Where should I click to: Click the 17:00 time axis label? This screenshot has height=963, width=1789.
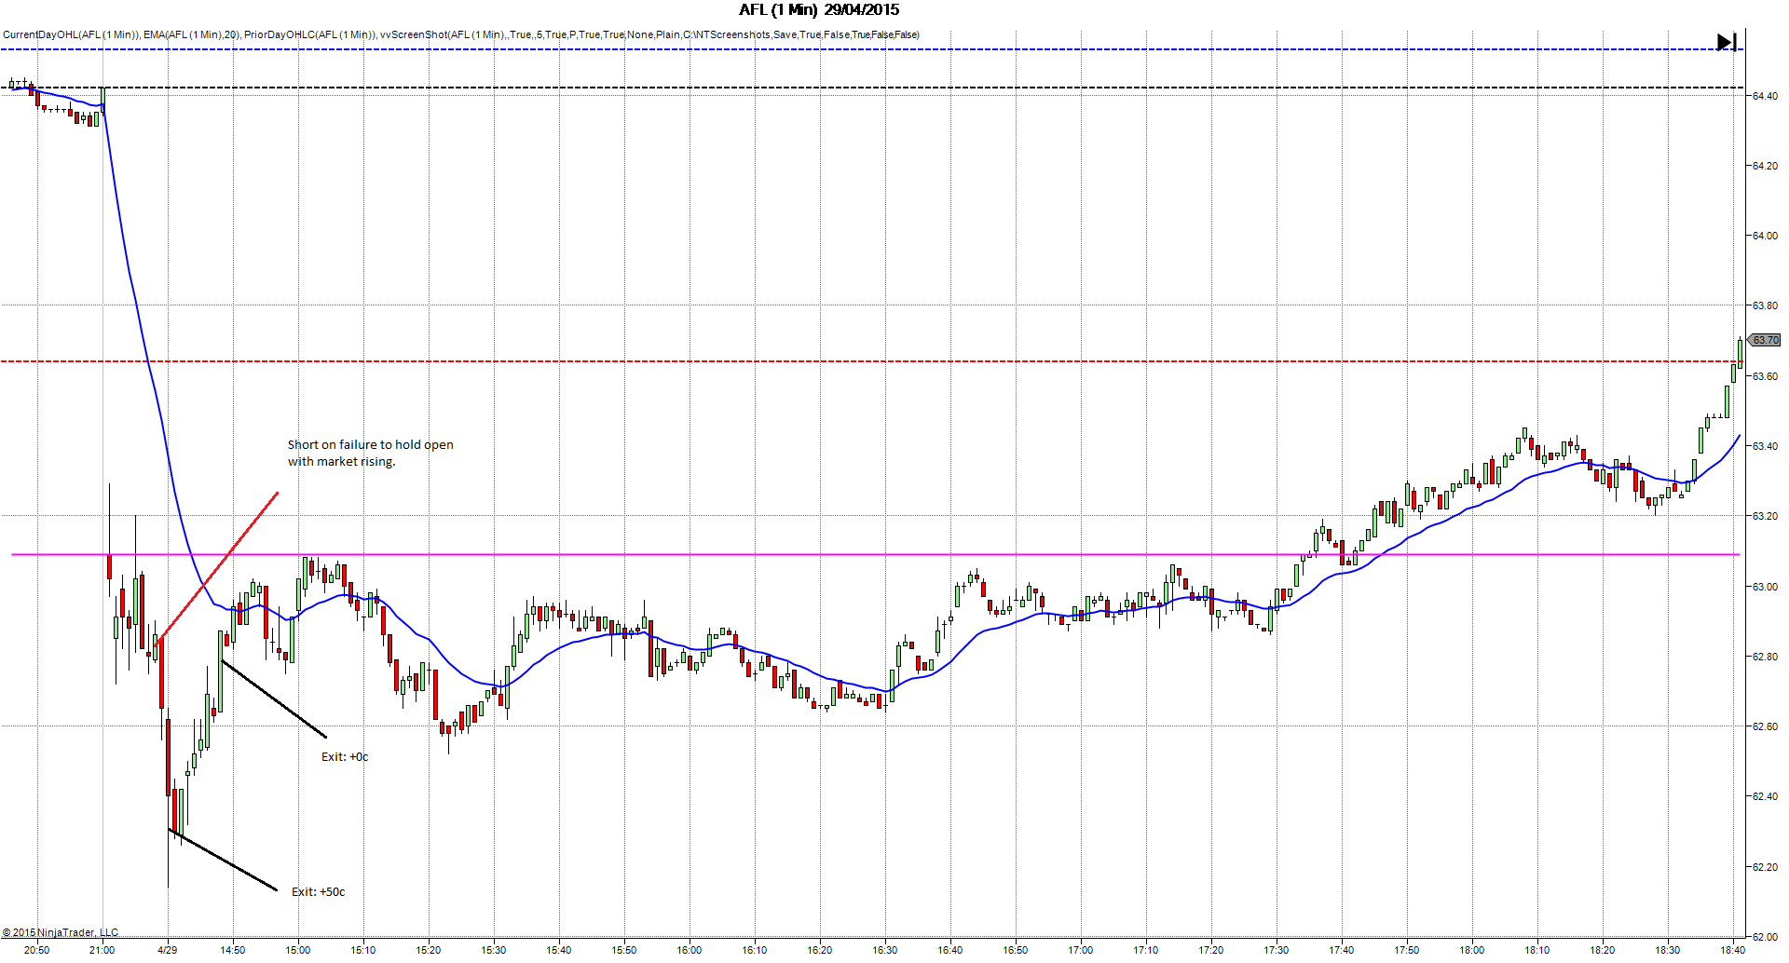pyautogui.click(x=1081, y=950)
